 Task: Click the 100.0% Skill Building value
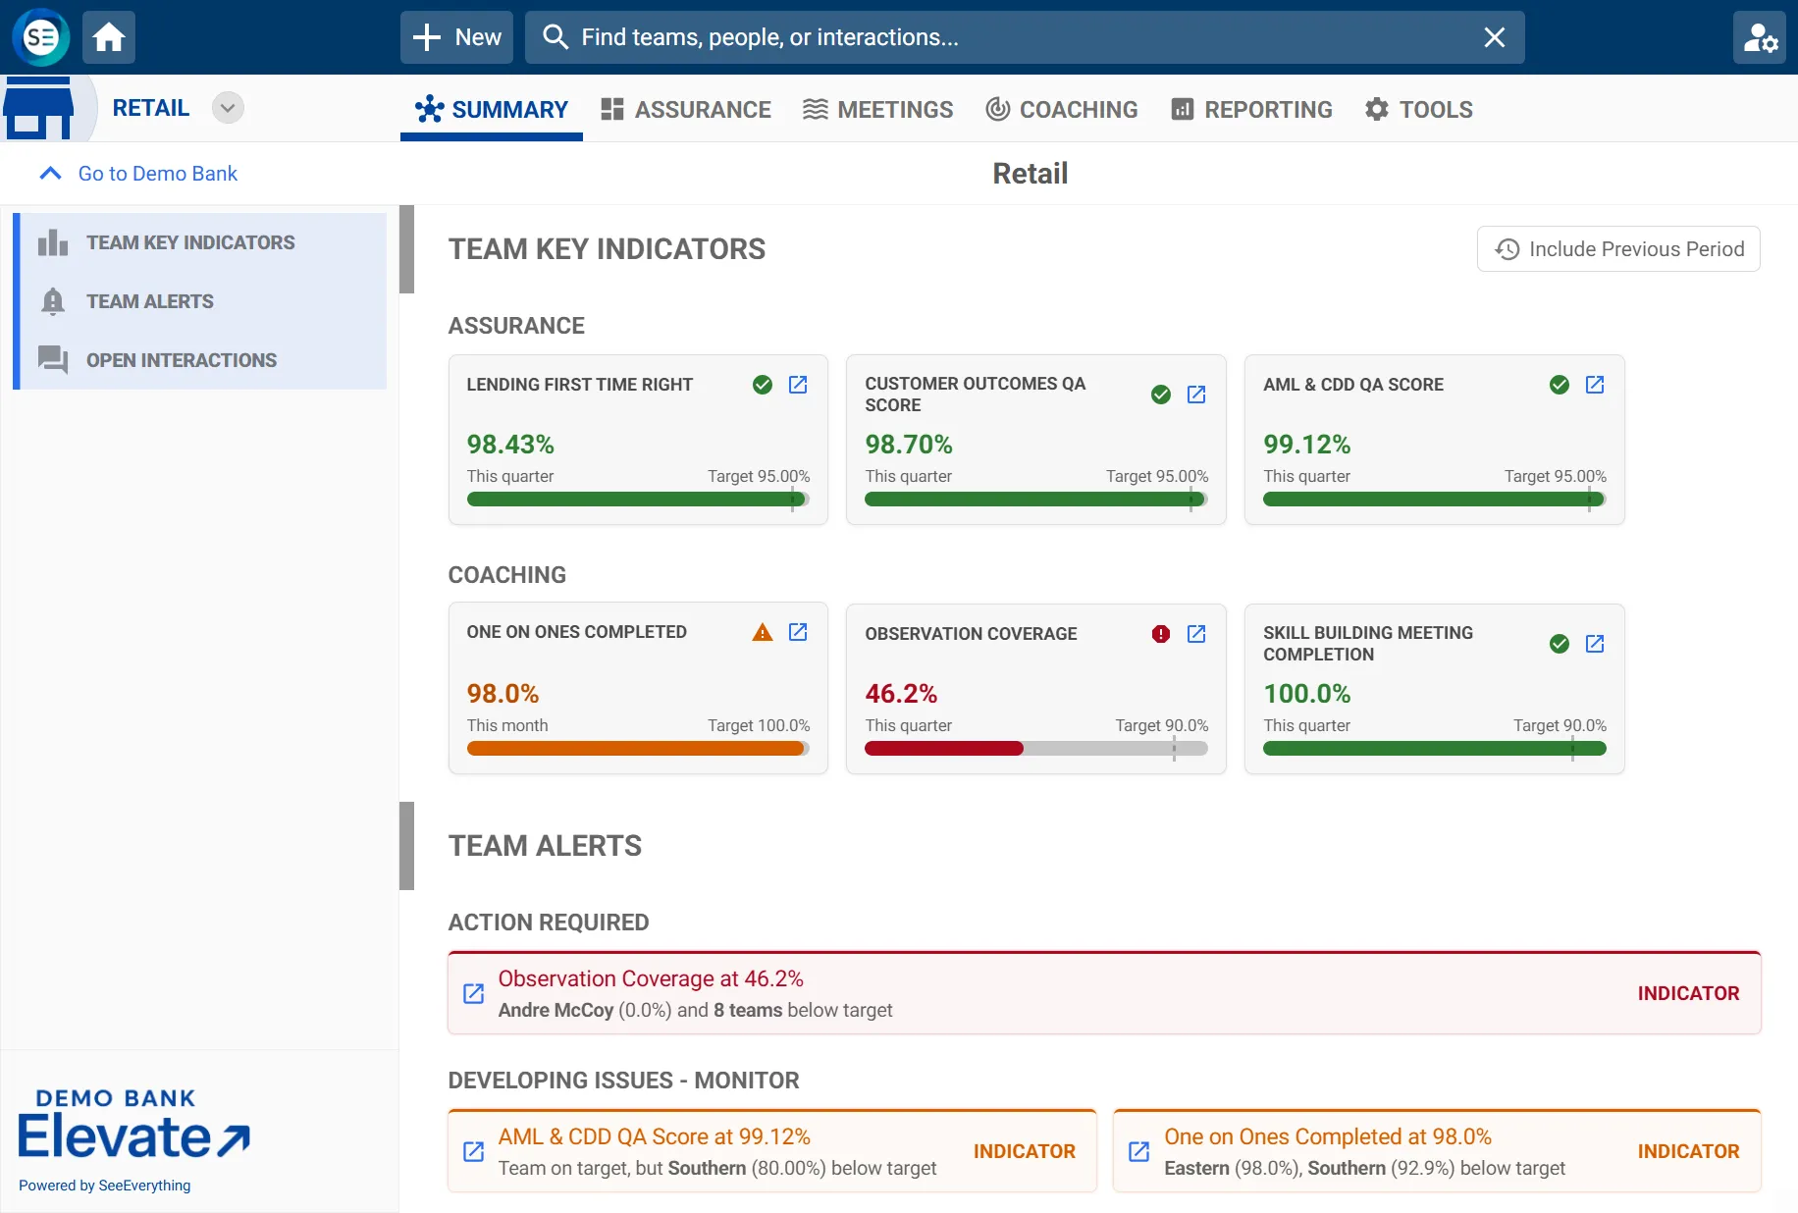1307,694
